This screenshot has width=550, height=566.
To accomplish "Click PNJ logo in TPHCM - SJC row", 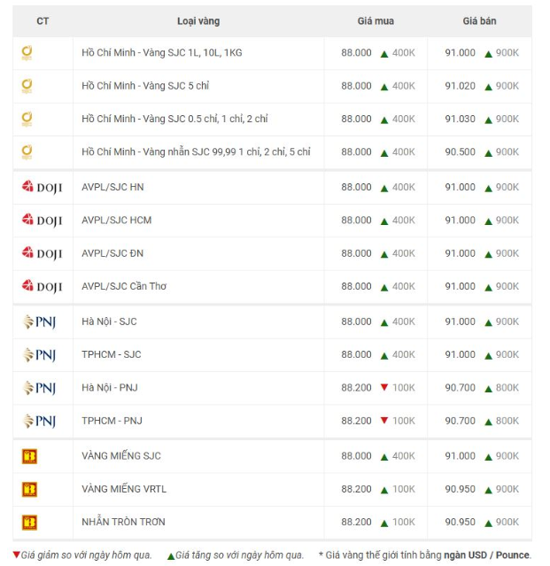I will tap(39, 355).
